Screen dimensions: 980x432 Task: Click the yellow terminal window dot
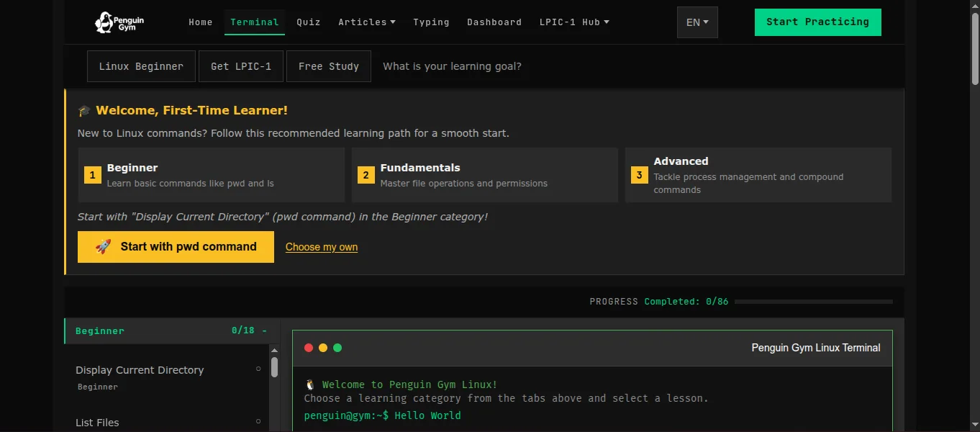(323, 348)
